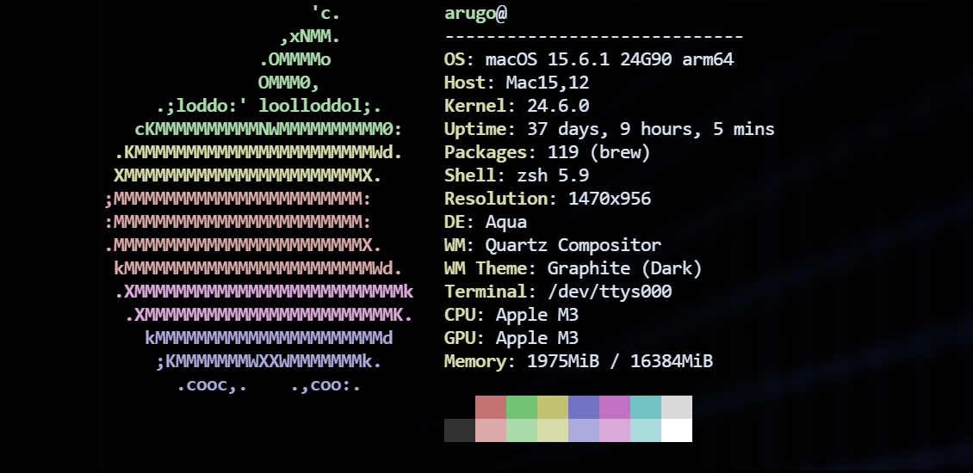973x473 pixels.
Task: Click the olive yellow color swatch
Action: coord(553,408)
